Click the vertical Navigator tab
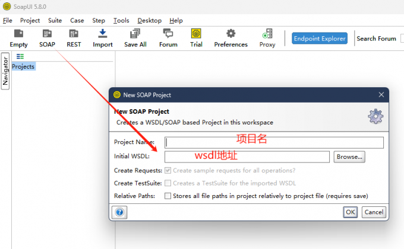This screenshot has width=404, height=249. click(5, 71)
